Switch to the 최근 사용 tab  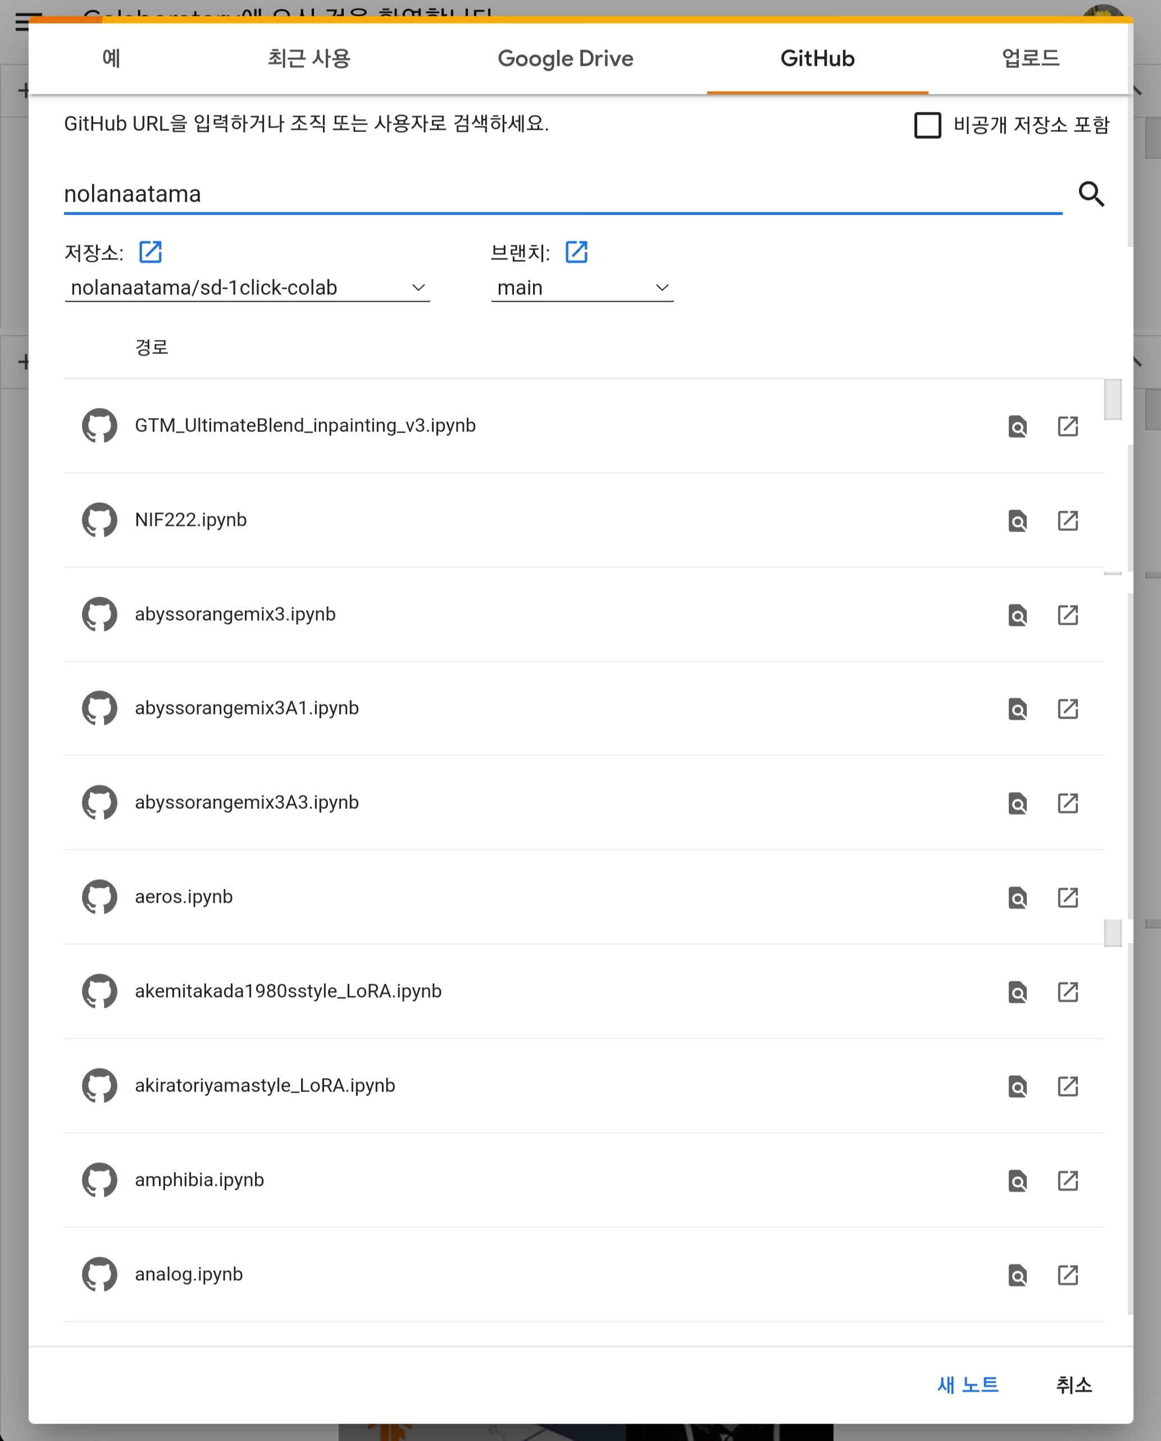coord(309,59)
